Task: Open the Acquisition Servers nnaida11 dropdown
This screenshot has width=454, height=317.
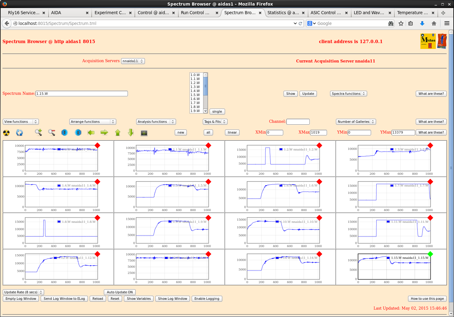Action: point(133,61)
